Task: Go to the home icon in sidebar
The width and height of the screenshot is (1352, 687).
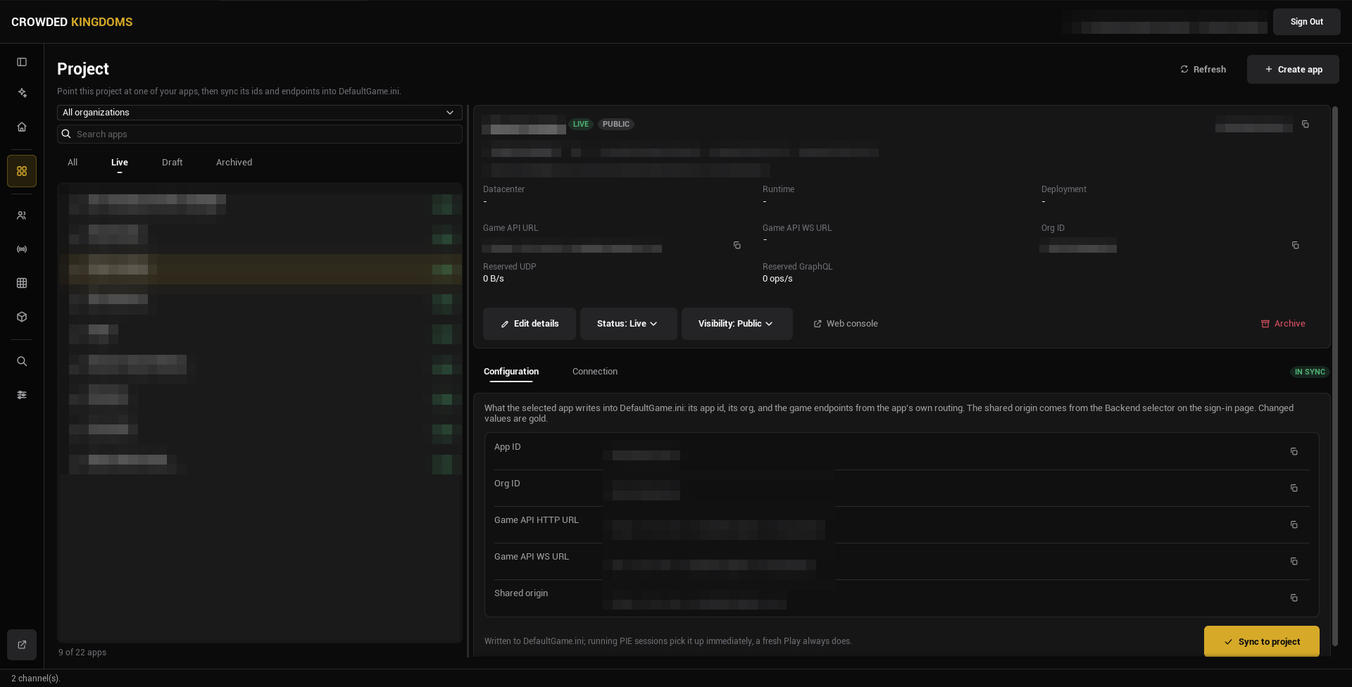Action: click(22, 127)
